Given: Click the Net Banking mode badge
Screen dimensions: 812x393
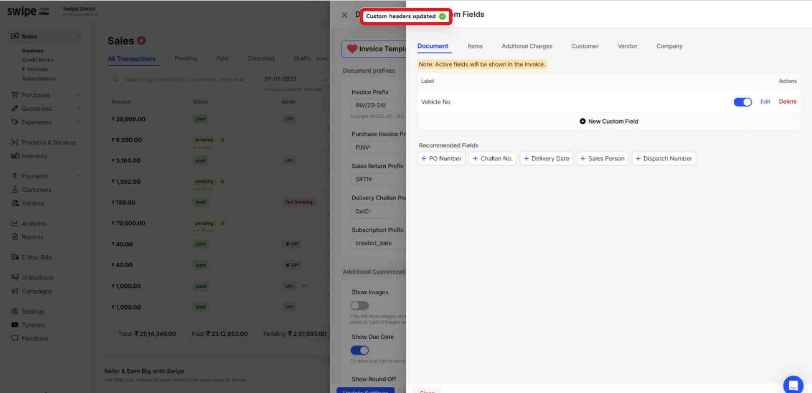Looking at the screenshot, I should pyautogui.click(x=299, y=202).
